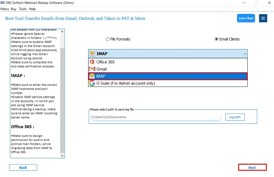Select Office 365 from the client list
Screen dimensions: 274x177
106,62
